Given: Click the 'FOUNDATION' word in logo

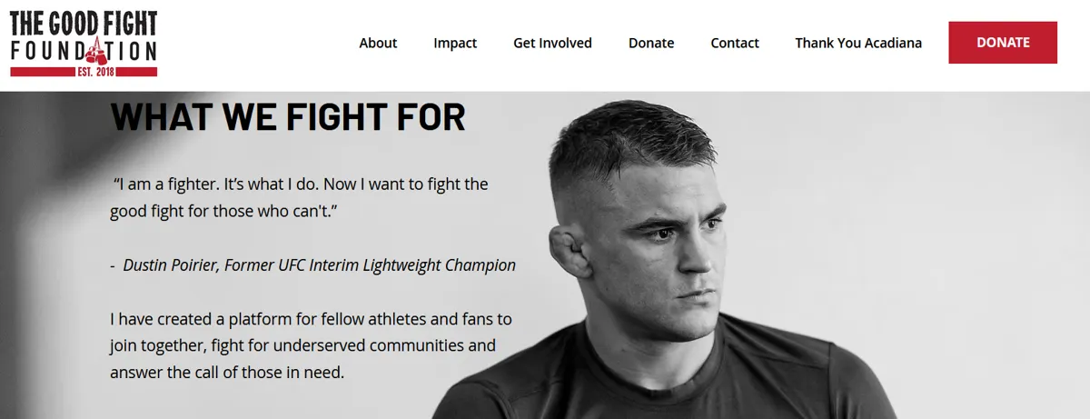Looking at the screenshot, I should pos(84,52).
